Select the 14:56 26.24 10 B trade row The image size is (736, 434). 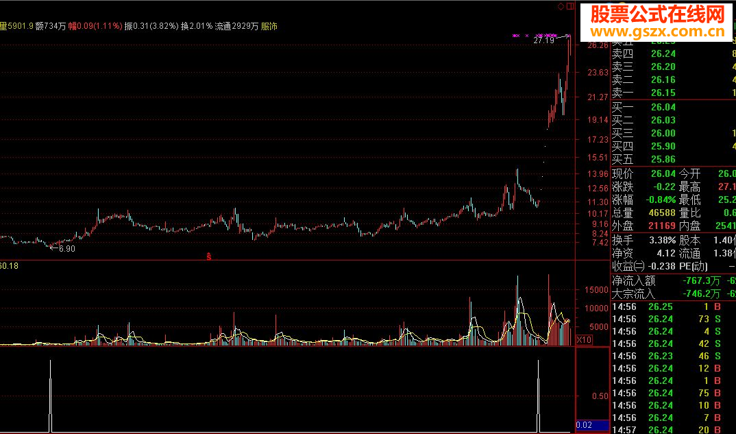click(x=673, y=405)
